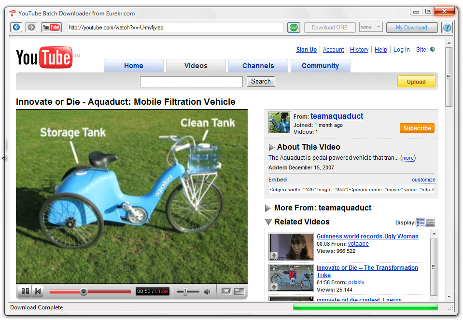Open the Community tab
Screen dimensions: 463x320
tap(321, 66)
